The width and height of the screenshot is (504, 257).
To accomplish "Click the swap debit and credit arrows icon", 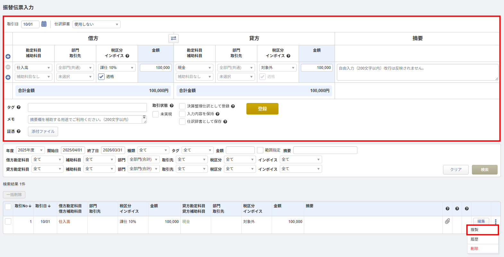I will point(174,39).
